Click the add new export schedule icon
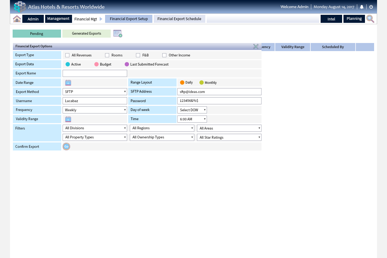 (118, 34)
